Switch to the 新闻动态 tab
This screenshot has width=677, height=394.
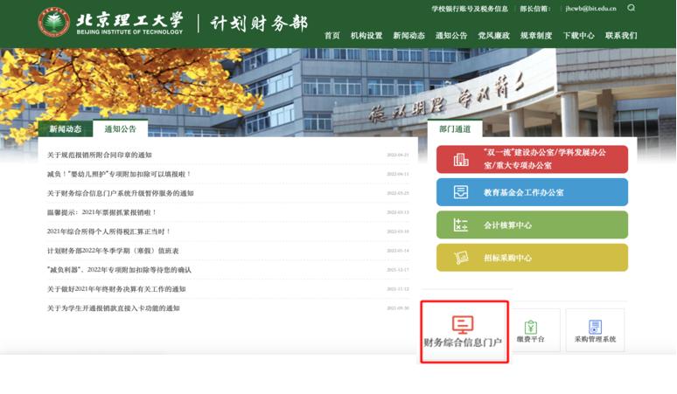[x=65, y=129]
